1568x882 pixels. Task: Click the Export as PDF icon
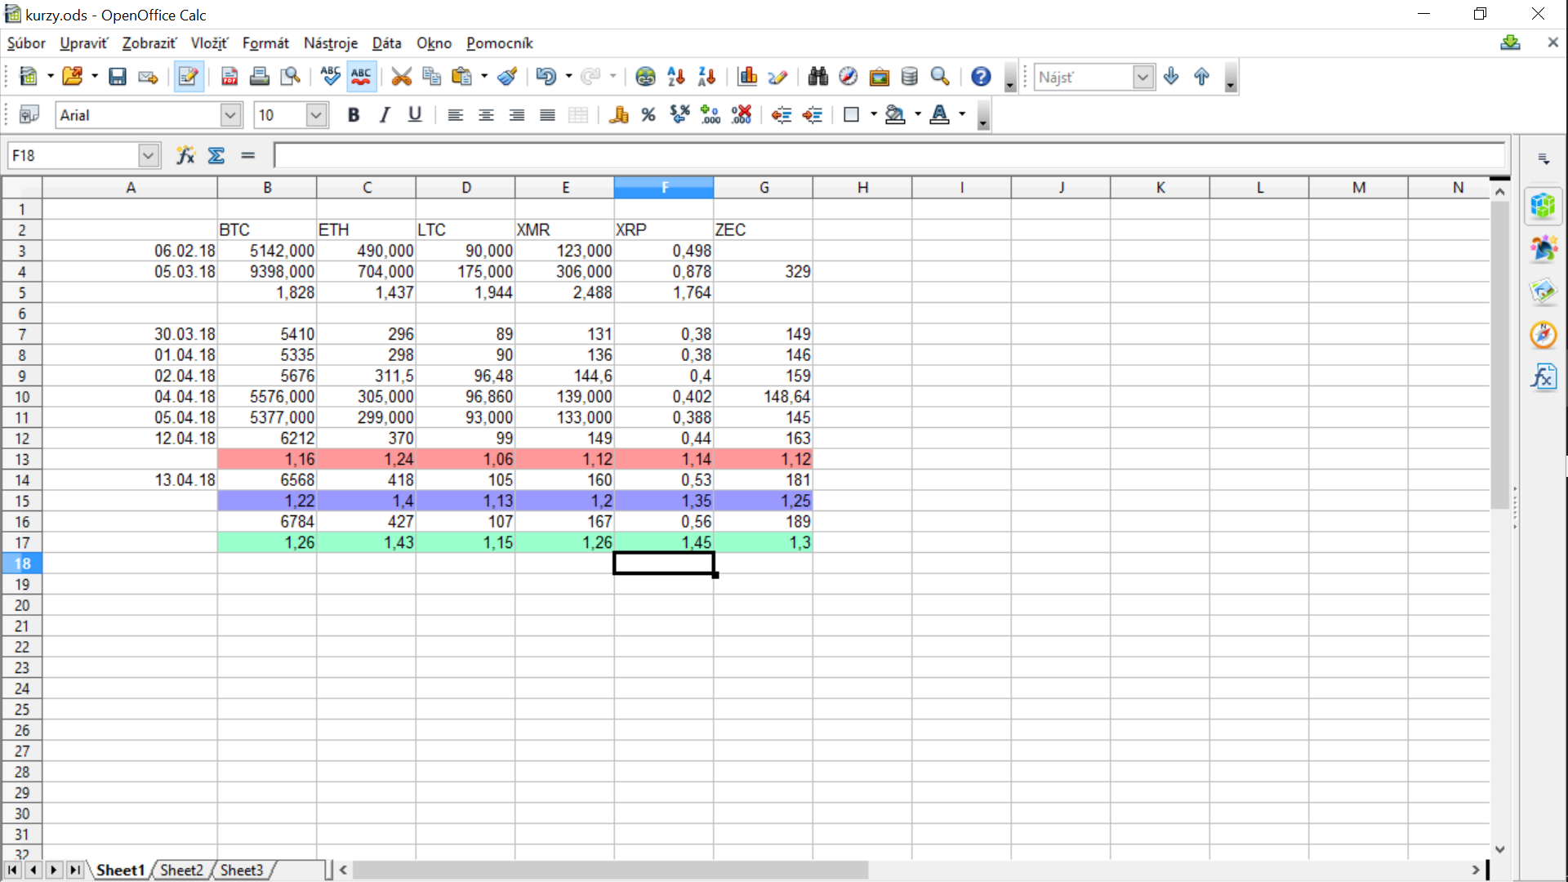229,77
